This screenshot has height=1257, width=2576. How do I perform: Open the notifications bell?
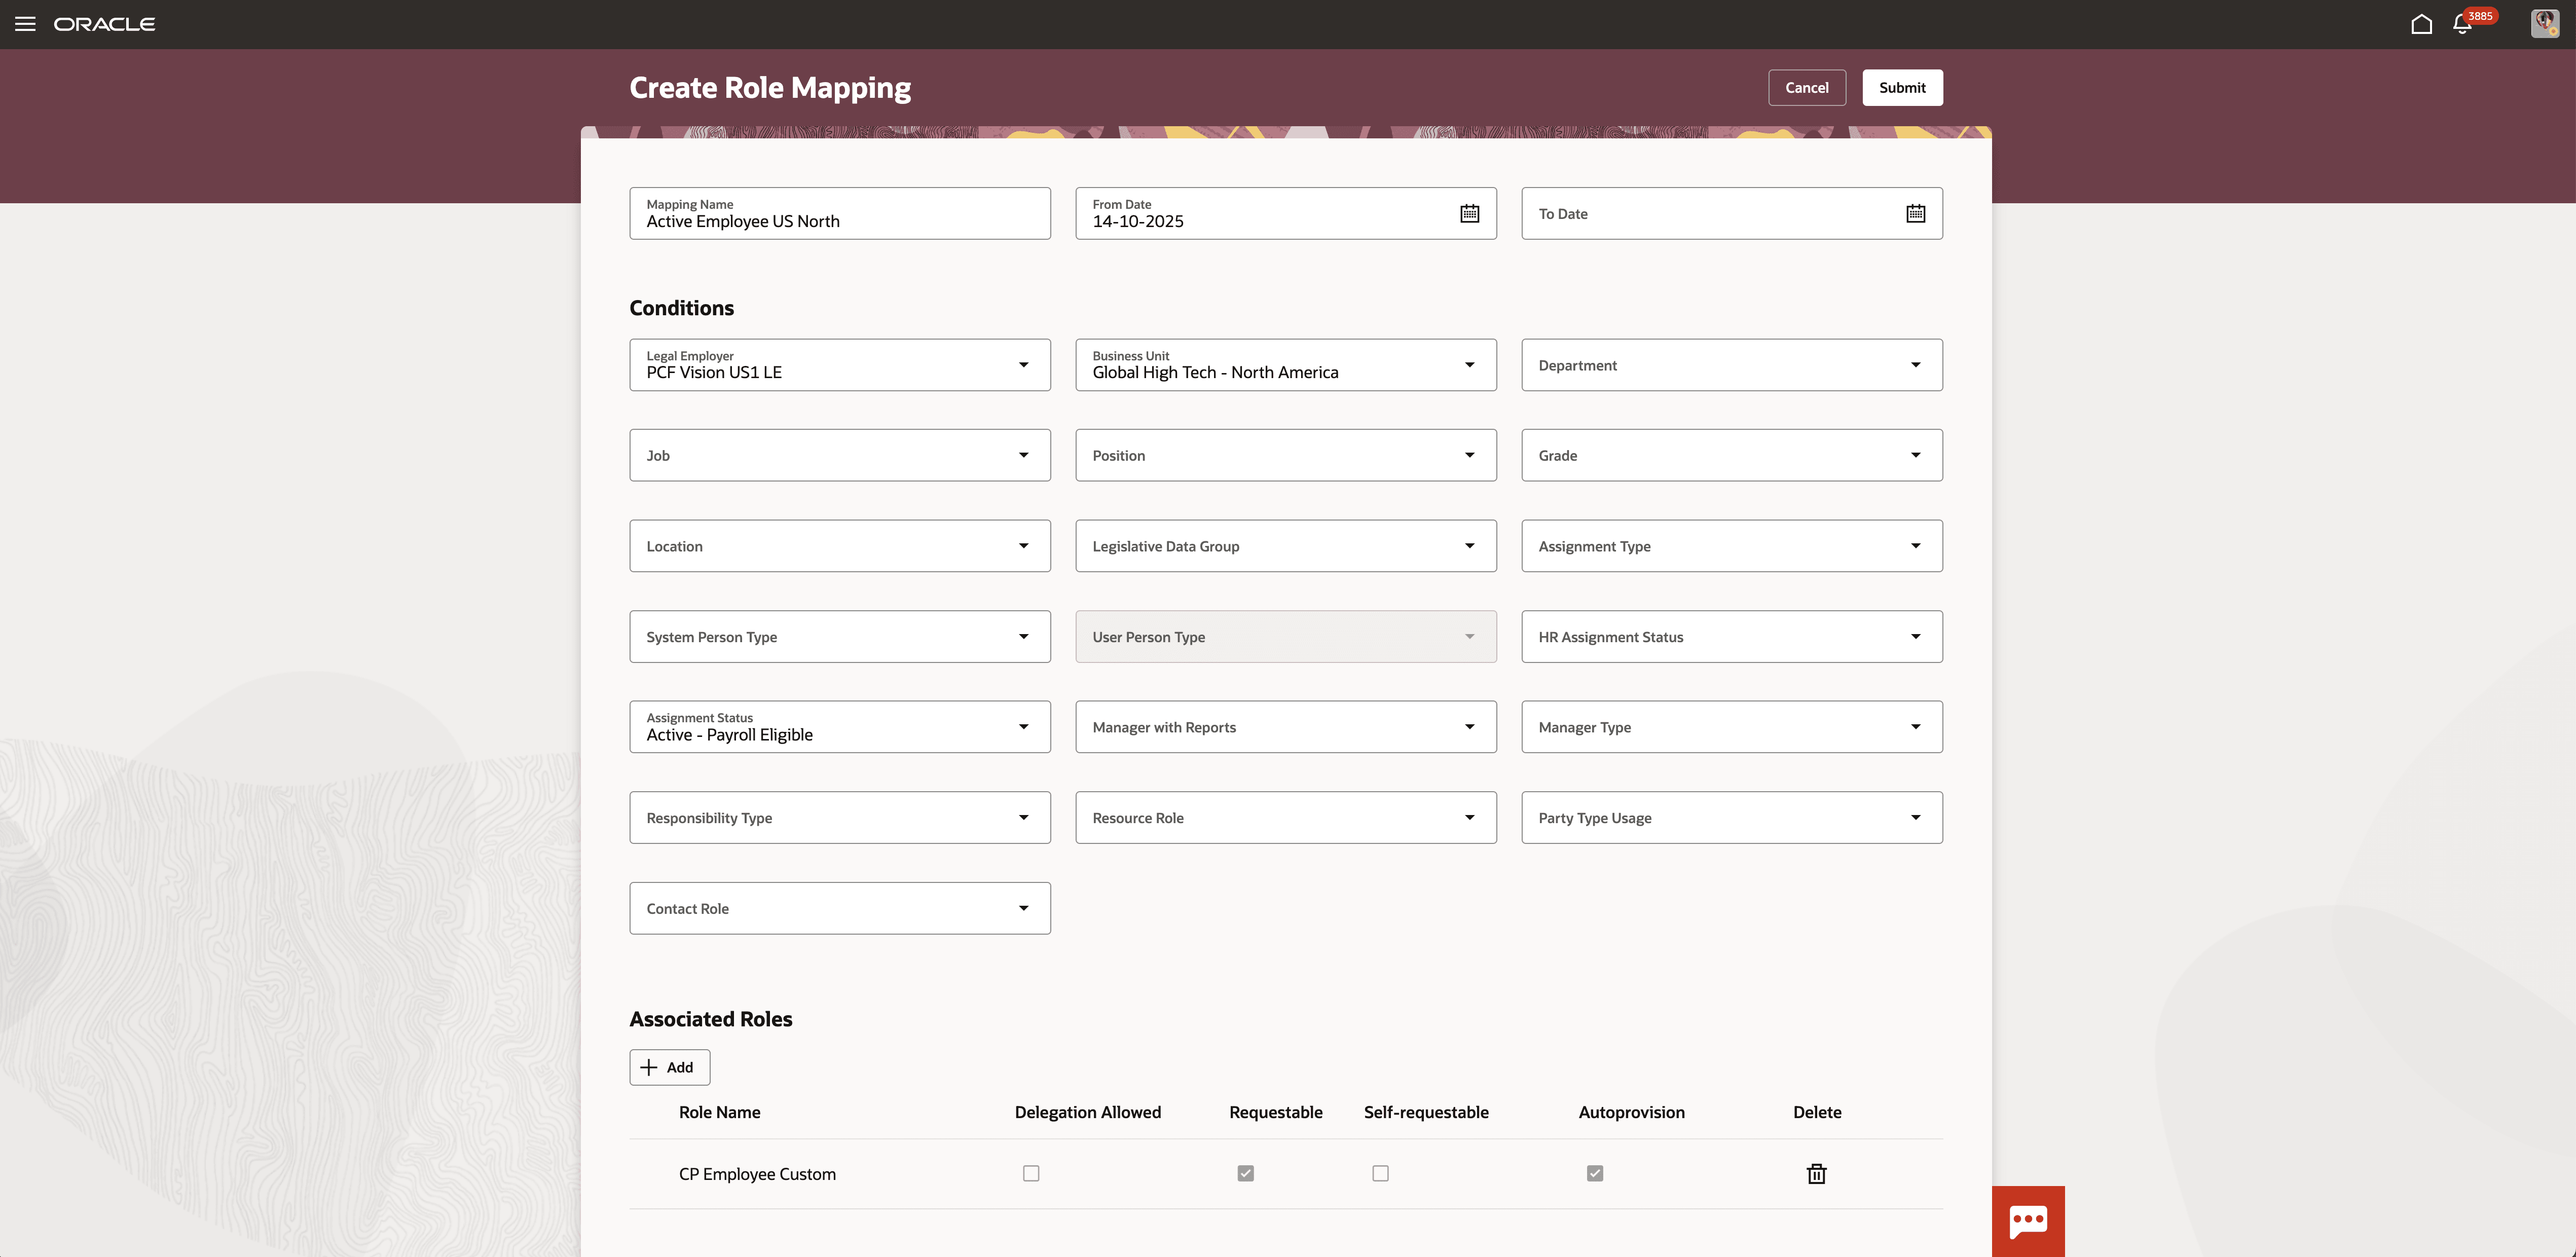point(2462,23)
